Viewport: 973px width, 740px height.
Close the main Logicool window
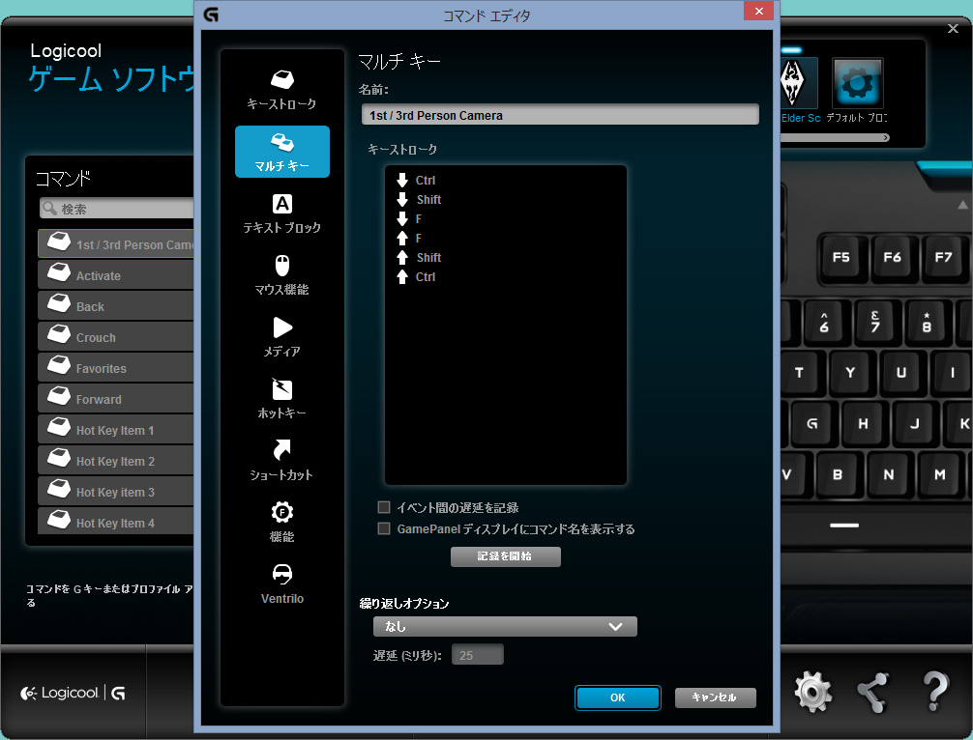click(x=953, y=29)
